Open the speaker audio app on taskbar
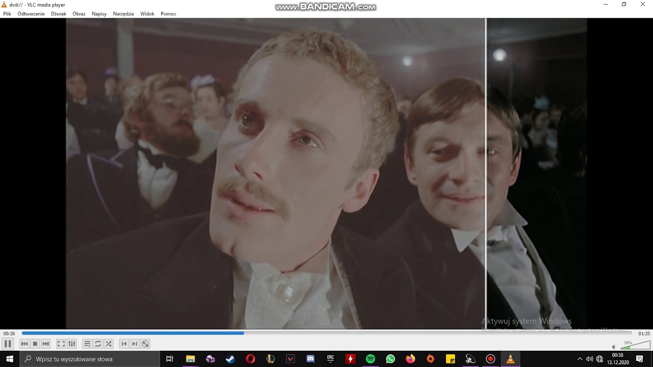Screen dimensions: 653x367 [x=470, y=359]
